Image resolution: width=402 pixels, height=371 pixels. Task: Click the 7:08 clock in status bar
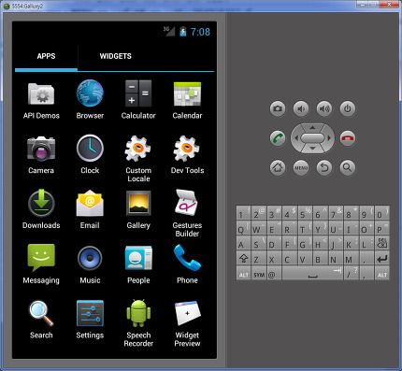click(x=200, y=32)
